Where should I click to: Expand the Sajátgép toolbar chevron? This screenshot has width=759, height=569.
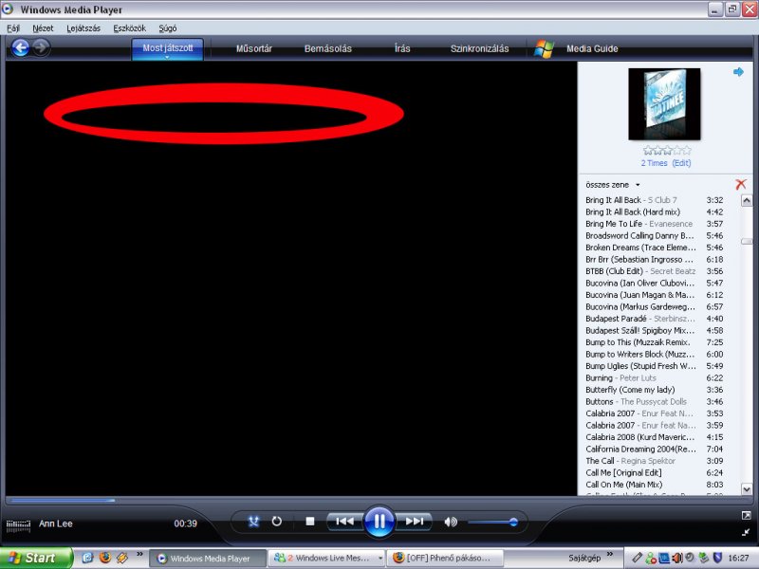click(x=609, y=555)
